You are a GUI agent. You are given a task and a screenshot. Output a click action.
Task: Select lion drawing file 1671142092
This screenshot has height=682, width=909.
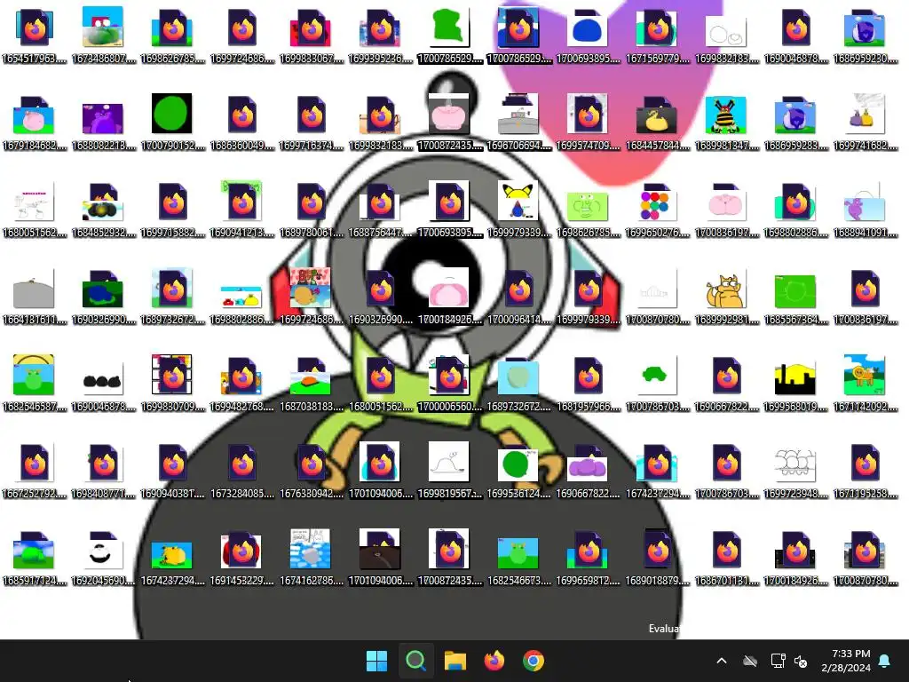click(x=866, y=384)
